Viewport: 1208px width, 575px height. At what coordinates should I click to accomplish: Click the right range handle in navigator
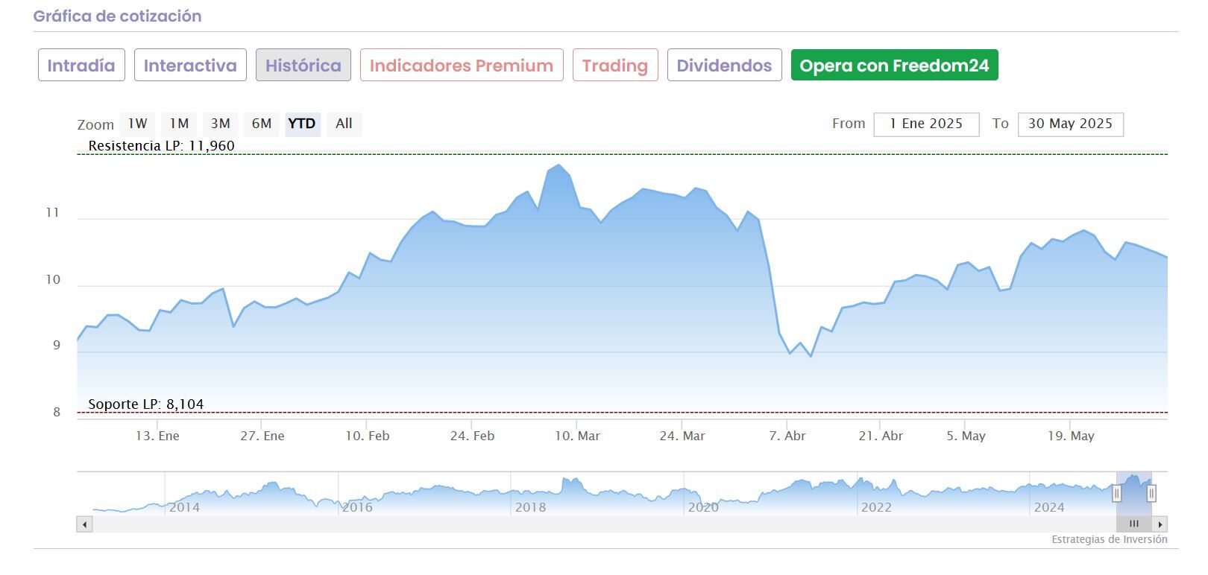[1151, 493]
